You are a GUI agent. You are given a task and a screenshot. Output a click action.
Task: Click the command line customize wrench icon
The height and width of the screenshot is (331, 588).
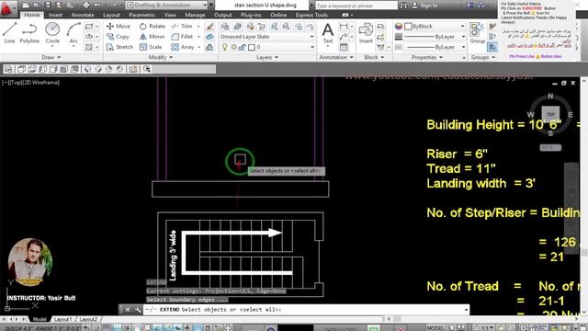tap(138, 310)
